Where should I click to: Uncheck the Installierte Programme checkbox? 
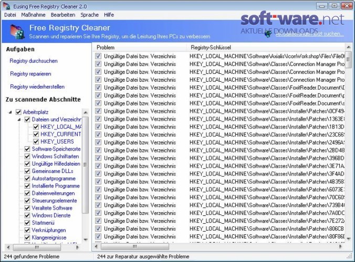(27, 185)
